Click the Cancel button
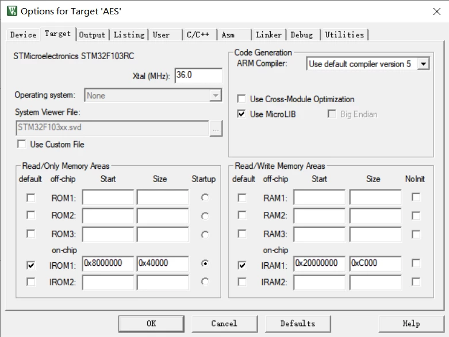Image resolution: width=449 pixels, height=337 pixels. click(224, 324)
